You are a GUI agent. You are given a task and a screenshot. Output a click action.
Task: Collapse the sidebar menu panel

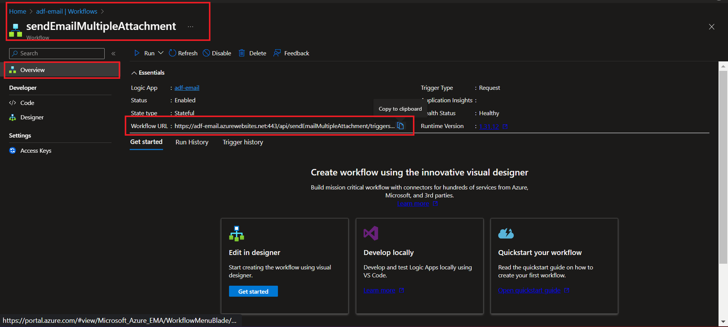pos(113,53)
